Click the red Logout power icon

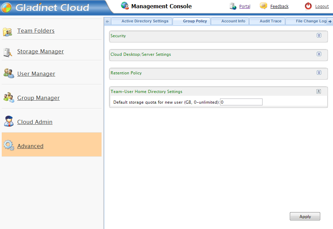308,6
